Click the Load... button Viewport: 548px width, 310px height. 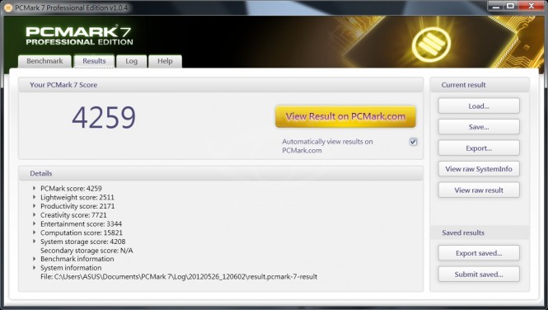coord(479,106)
